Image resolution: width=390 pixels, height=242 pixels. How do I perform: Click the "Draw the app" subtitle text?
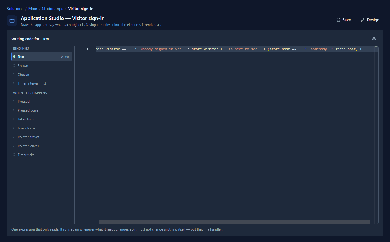[x=91, y=25]
